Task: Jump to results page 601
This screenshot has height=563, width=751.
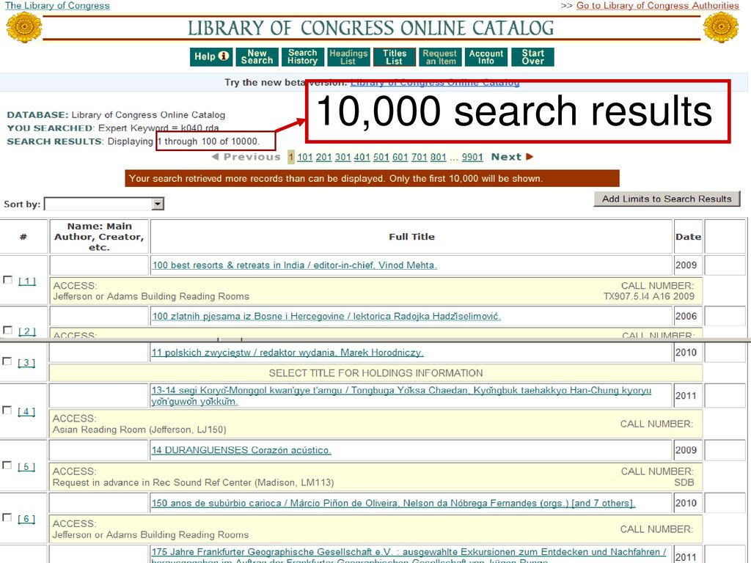Action: click(x=400, y=157)
